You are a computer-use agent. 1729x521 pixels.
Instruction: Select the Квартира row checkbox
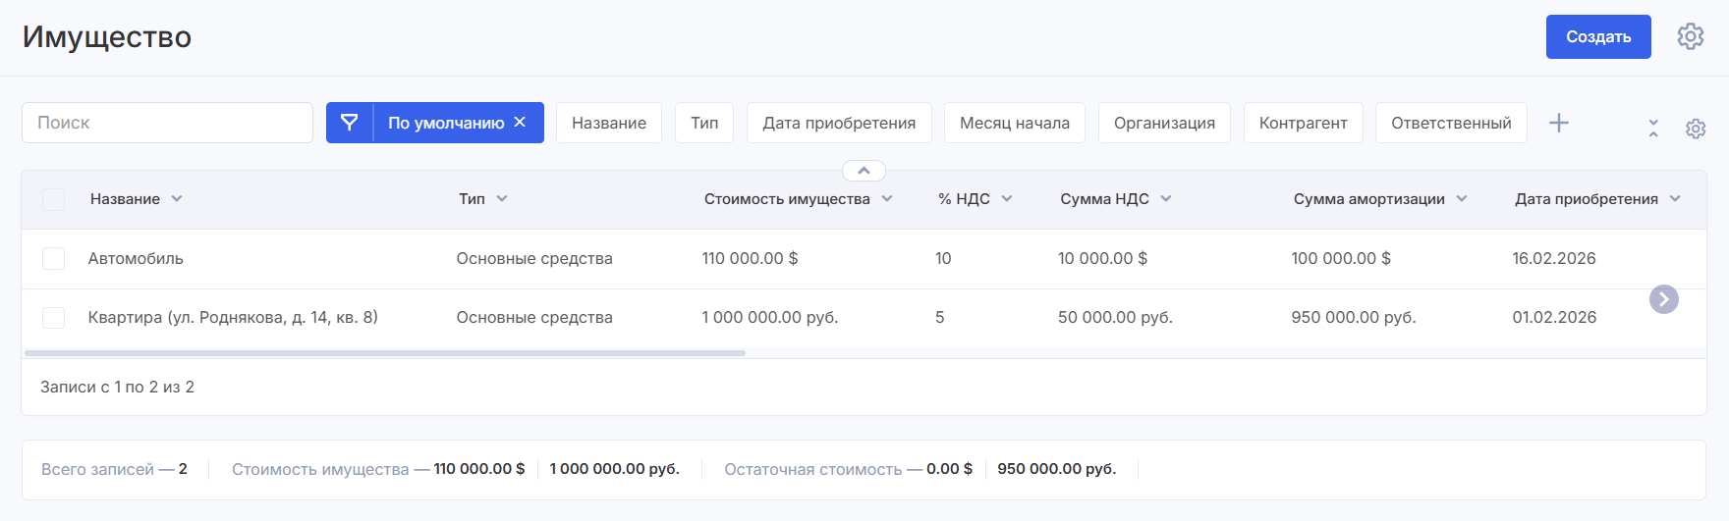54,317
